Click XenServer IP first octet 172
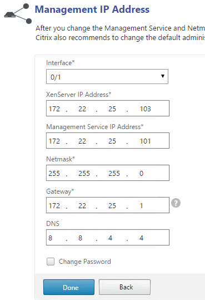 pos(56,109)
